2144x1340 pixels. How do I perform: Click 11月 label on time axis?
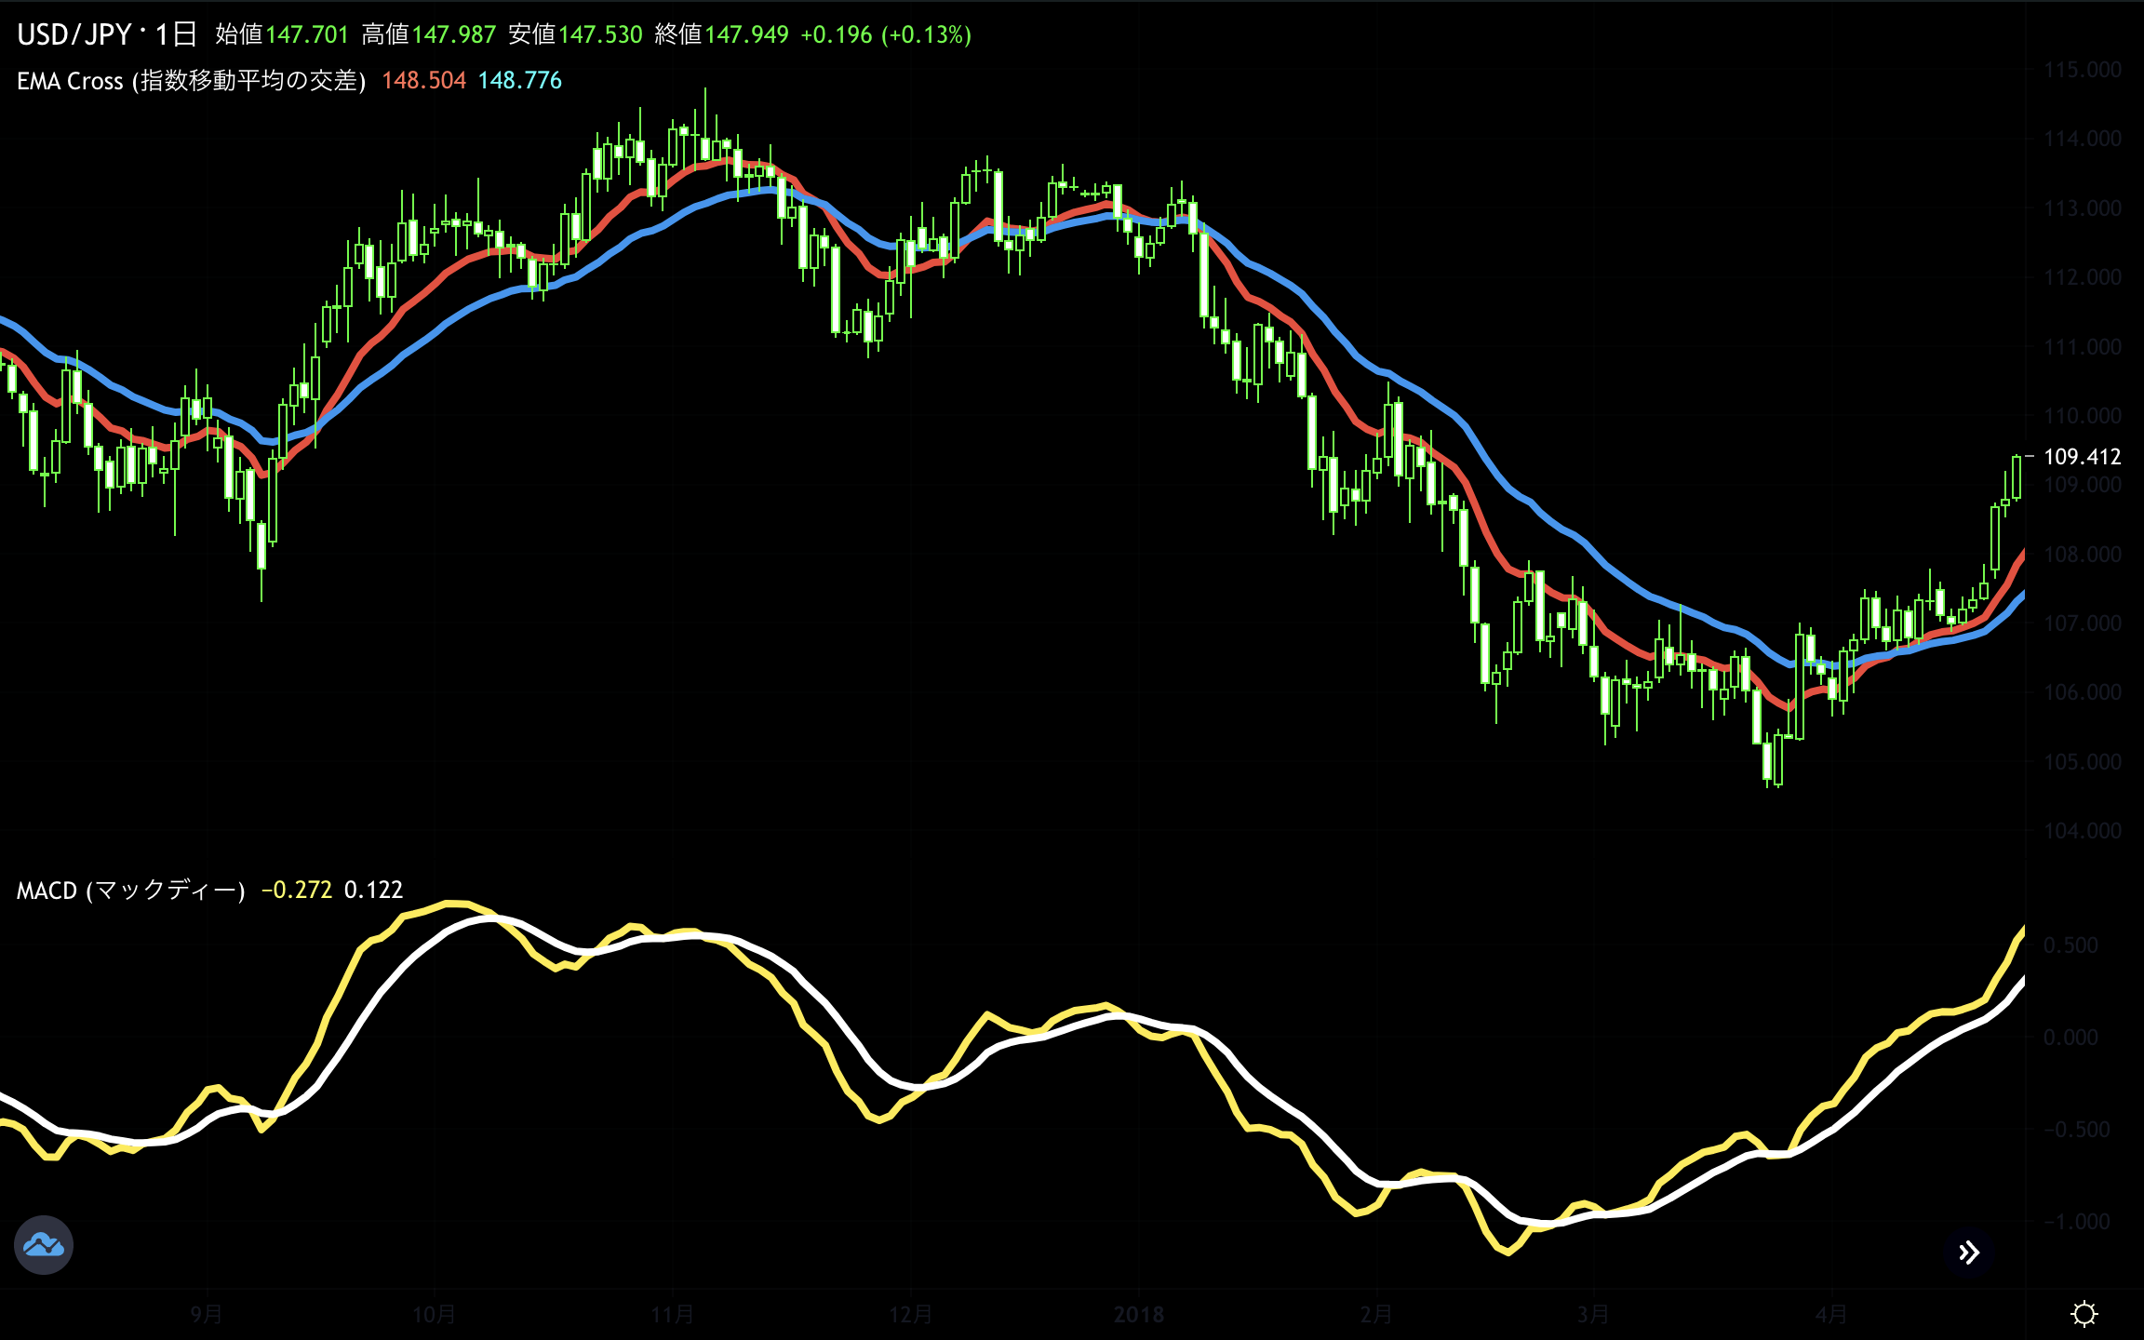coord(672,1315)
